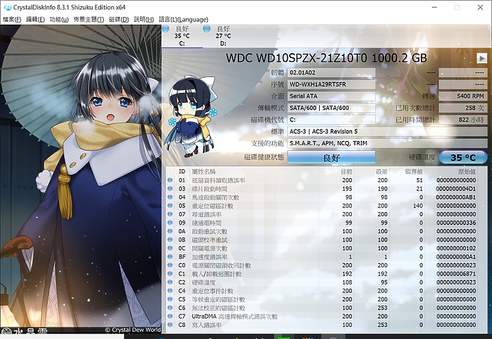Click the drive letter field C:
492x339 pixels.
coord(331,119)
